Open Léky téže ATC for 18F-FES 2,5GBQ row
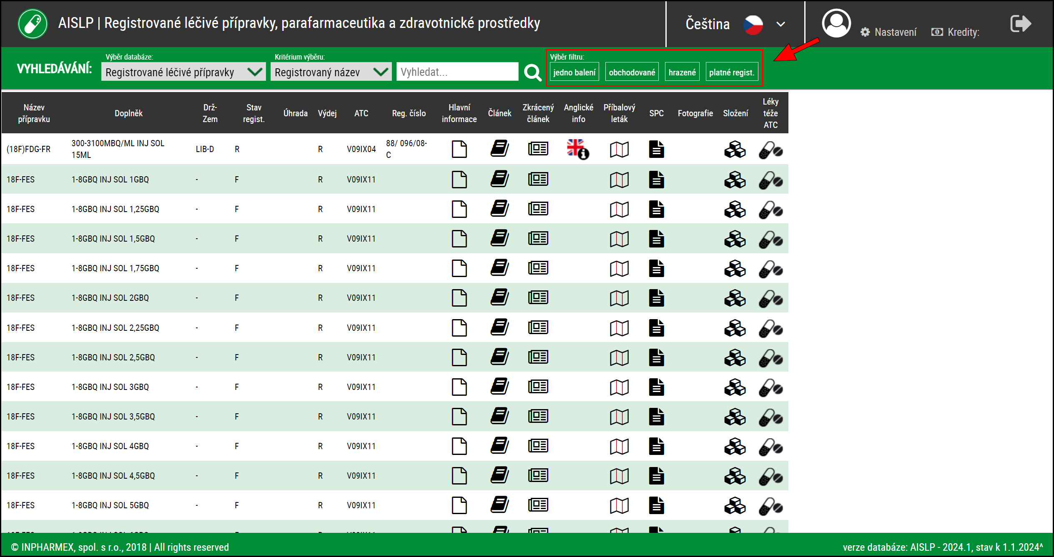Viewport: 1054px width, 557px height. [770, 359]
